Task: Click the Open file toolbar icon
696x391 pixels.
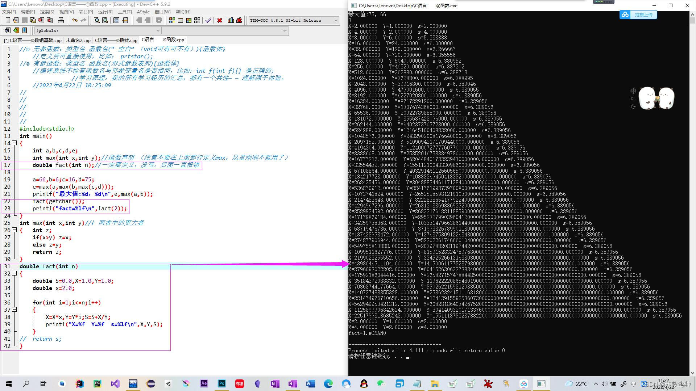Action: click(x=16, y=20)
